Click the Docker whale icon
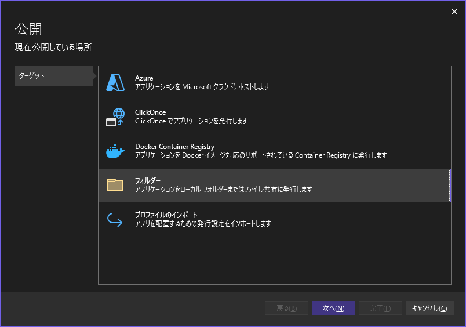 (x=115, y=151)
